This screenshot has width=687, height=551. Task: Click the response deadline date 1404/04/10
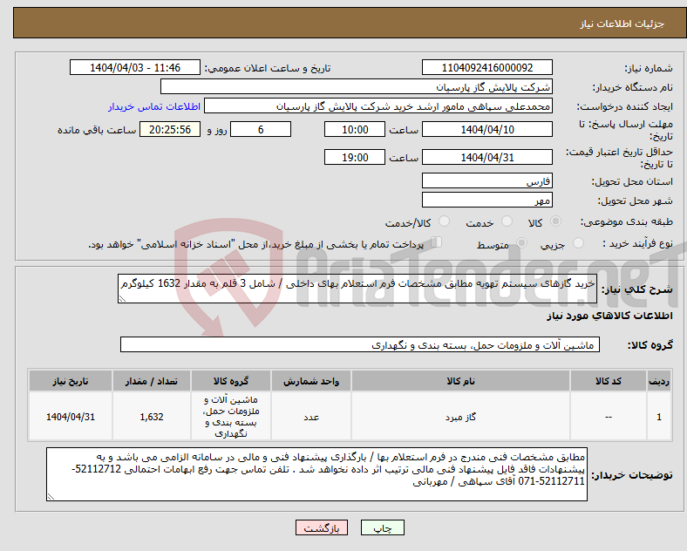pyautogui.click(x=486, y=130)
